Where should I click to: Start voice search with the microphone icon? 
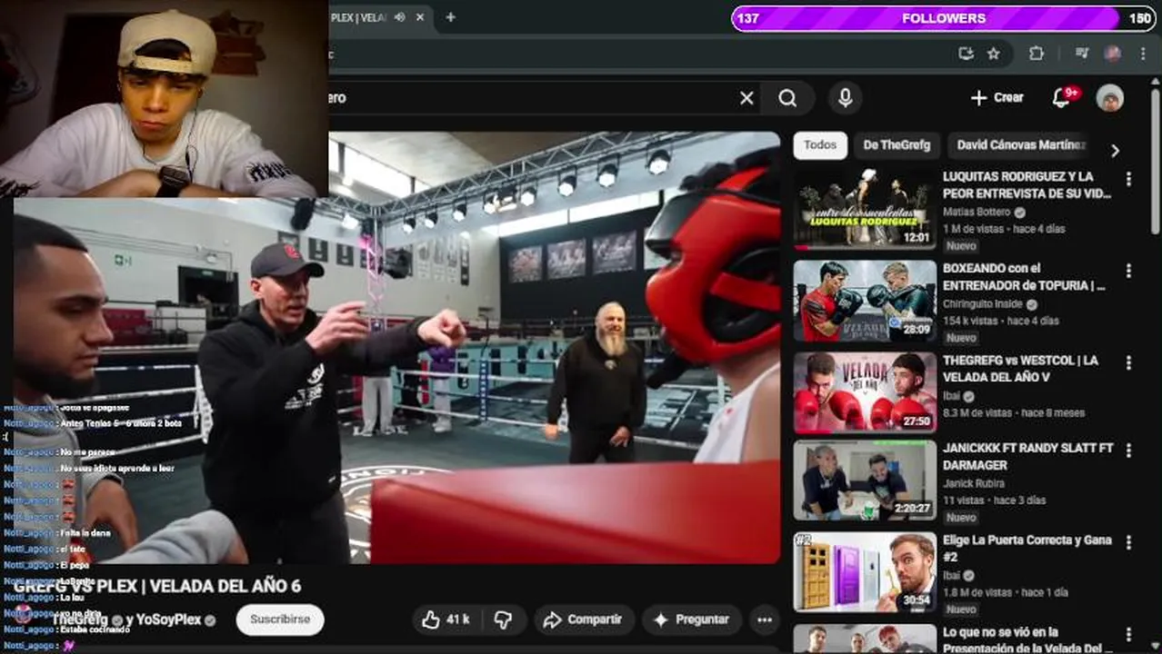pyautogui.click(x=846, y=98)
